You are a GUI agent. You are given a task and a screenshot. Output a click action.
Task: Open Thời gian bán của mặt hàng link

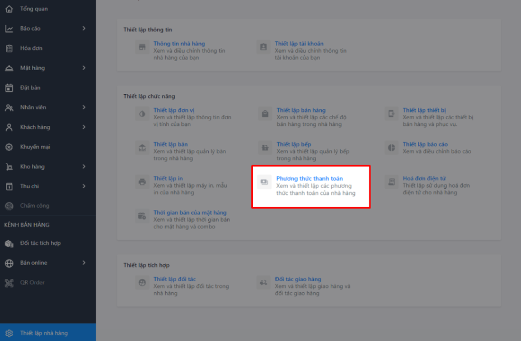190,213
